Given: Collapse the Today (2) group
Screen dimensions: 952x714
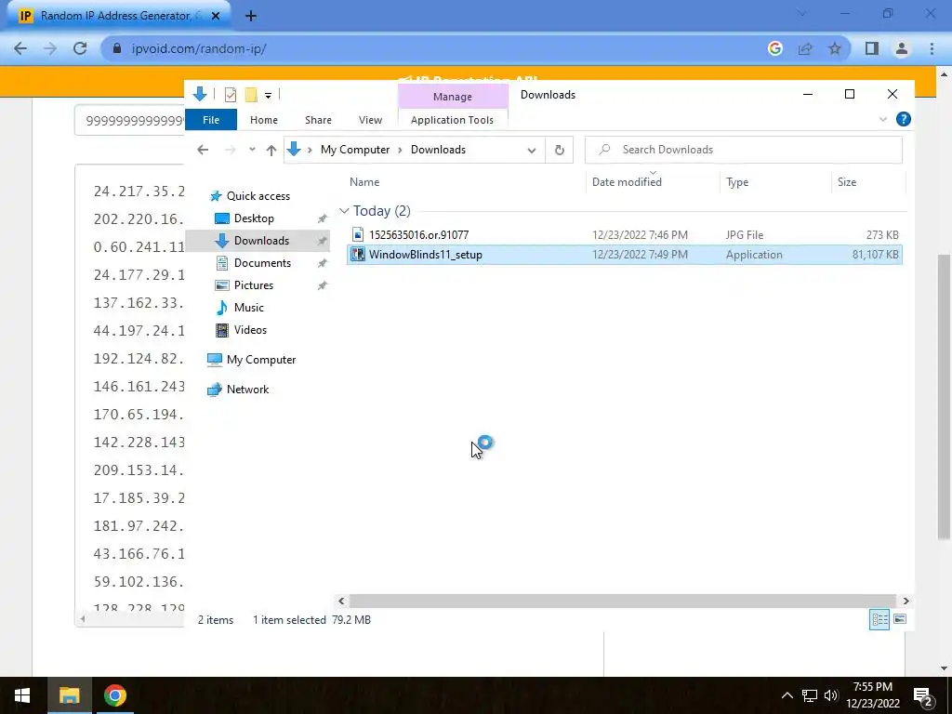Looking at the screenshot, I should (344, 211).
